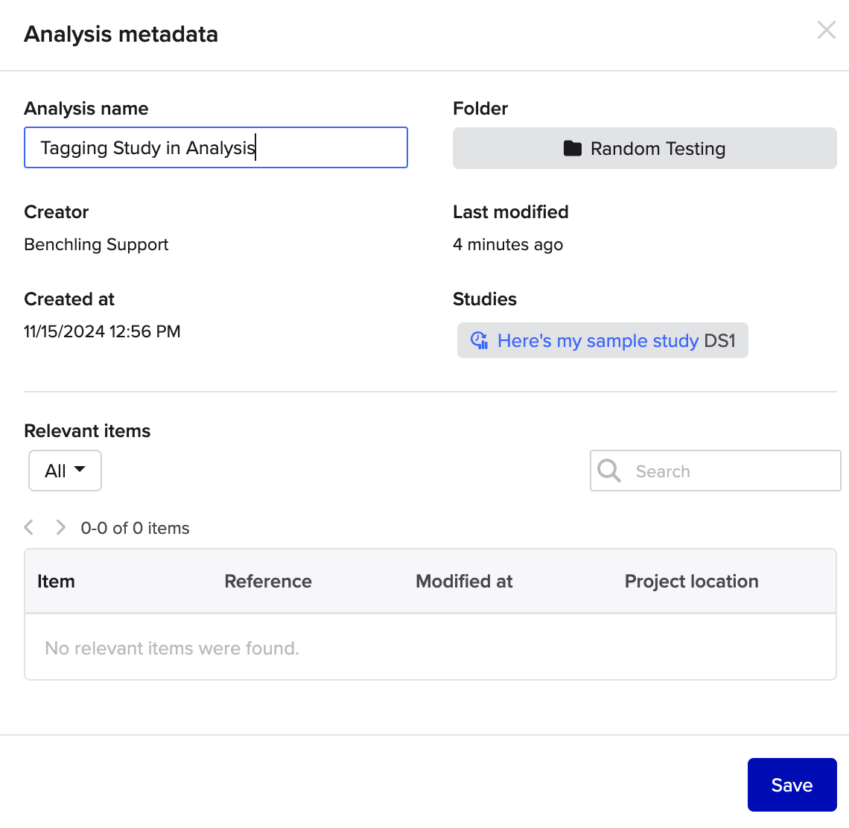849x828 pixels.
Task: Click the caret arrow in the All filter
Action: tap(80, 470)
